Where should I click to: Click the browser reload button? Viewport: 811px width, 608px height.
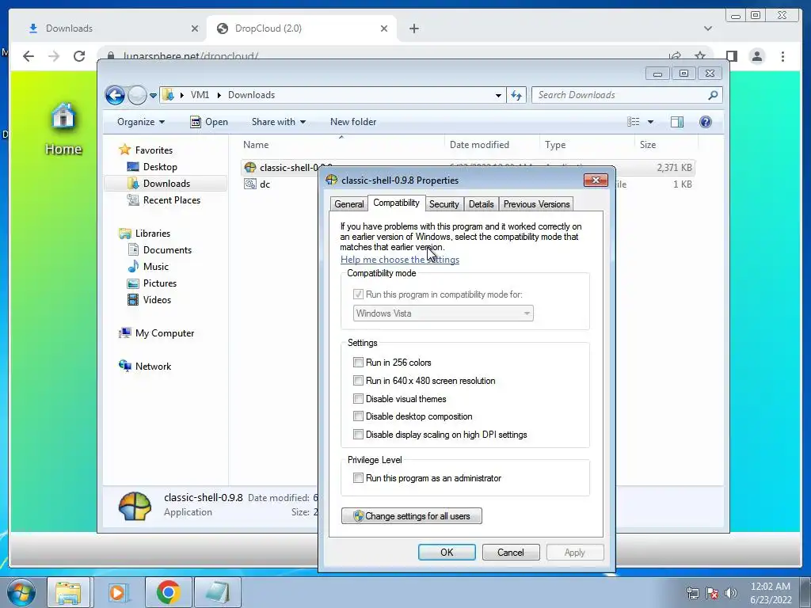pos(79,56)
